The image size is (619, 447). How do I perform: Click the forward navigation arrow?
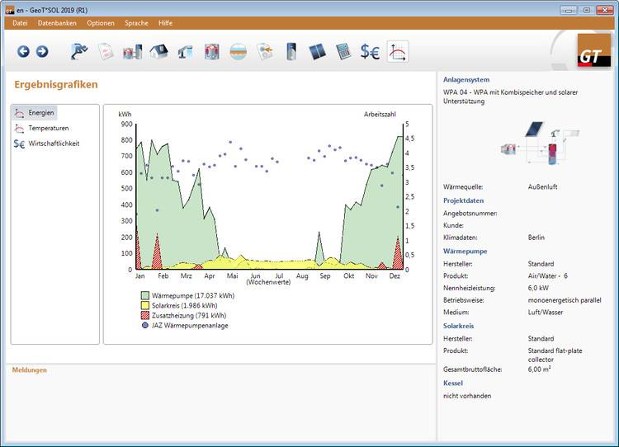point(41,52)
